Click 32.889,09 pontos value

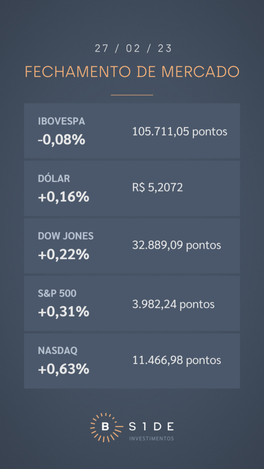176,245
